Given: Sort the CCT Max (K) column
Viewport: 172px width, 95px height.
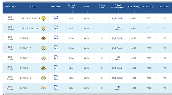Looking at the screenshot, I should point(150,11).
